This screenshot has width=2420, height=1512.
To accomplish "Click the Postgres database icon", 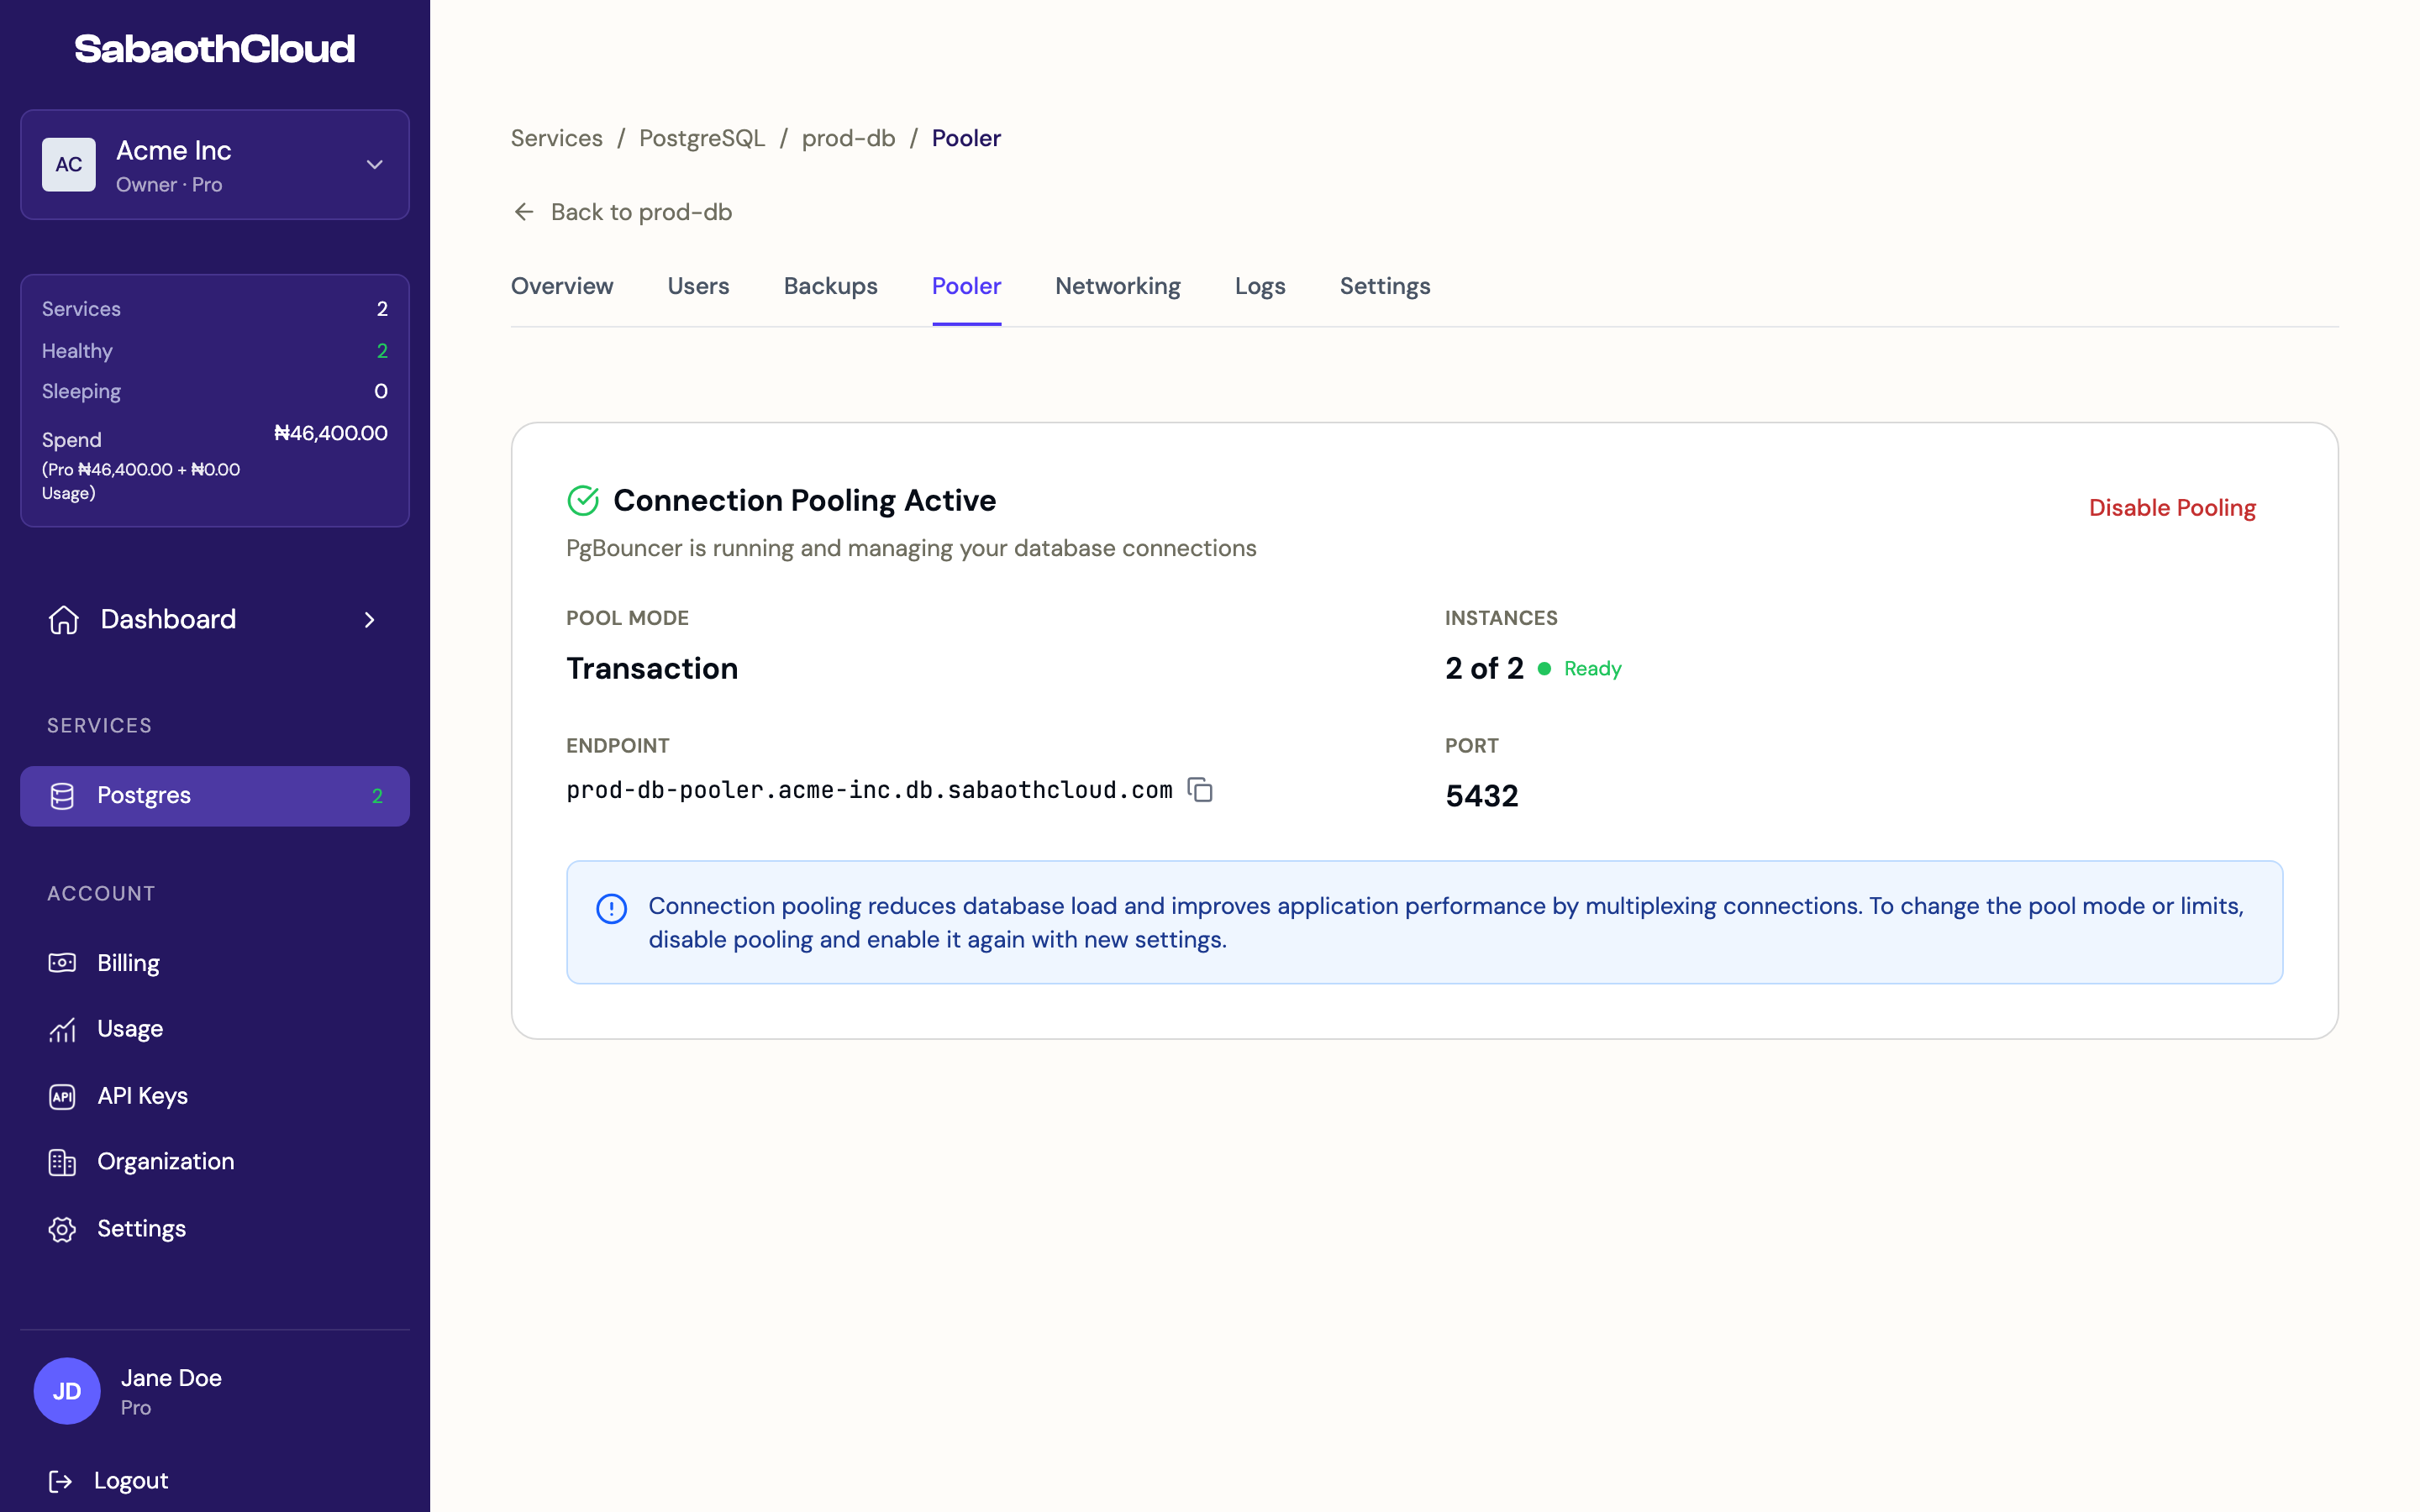I will point(62,796).
